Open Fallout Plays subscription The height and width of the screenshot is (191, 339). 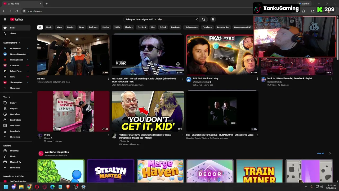pyautogui.click(x=16, y=71)
